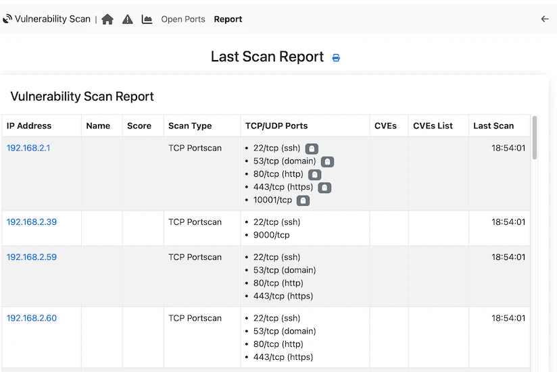
Task: Click the print report icon
Action: pyautogui.click(x=336, y=58)
